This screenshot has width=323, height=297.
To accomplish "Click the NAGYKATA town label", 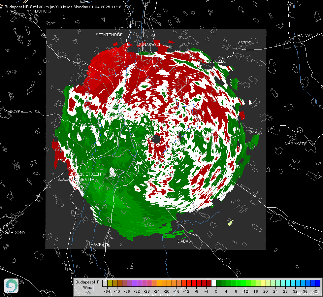I will 295,144.
